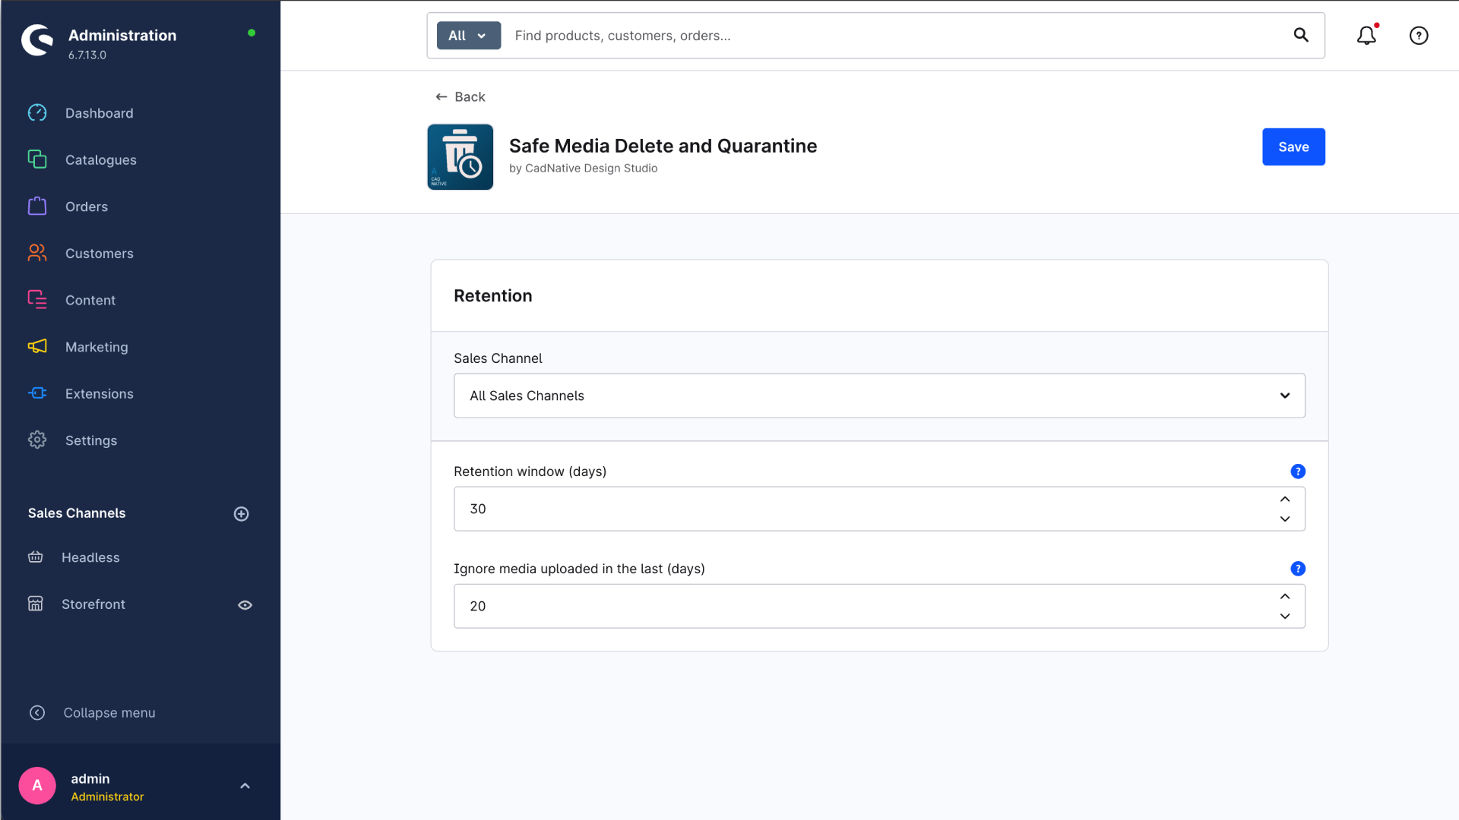The width and height of the screenshot is (1459, 820).
Task: Click the Save button
Action: pyautogui.click(x=1293, y=147)
